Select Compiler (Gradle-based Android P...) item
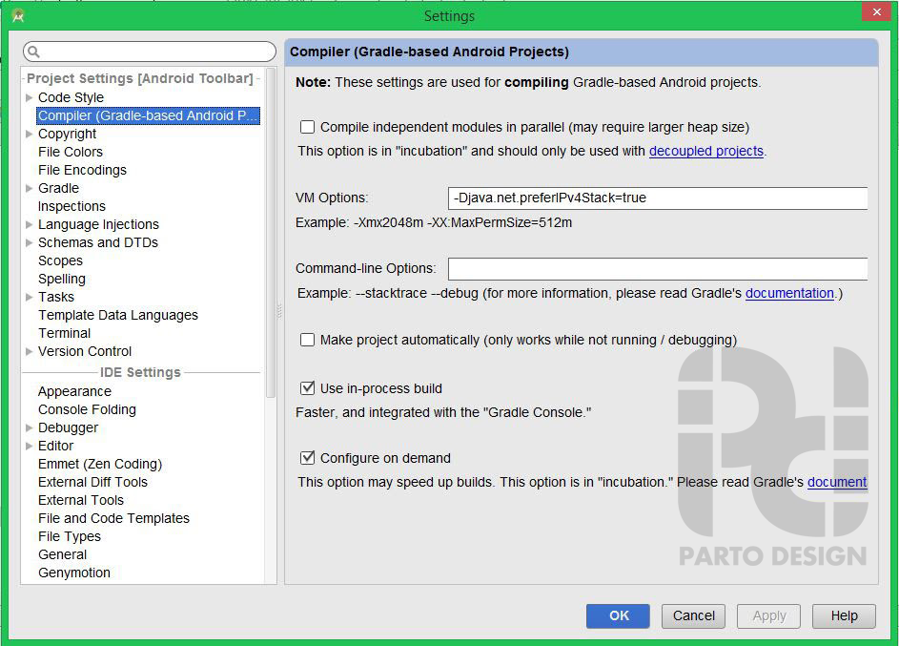 (x=149, y=115)
